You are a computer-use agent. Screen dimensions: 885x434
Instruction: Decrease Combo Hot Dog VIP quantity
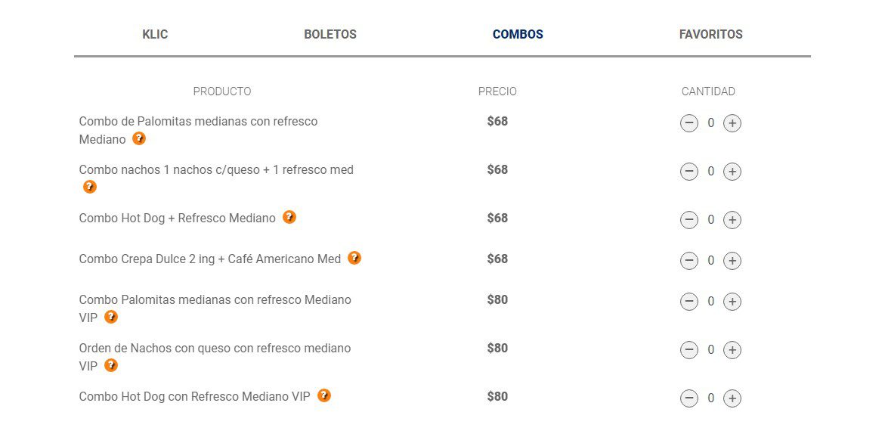click(689, 398)
